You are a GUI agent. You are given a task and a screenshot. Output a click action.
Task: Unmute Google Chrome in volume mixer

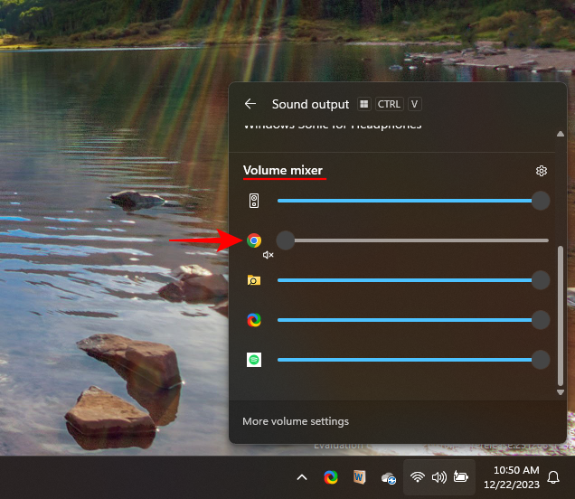click(254, 240)
